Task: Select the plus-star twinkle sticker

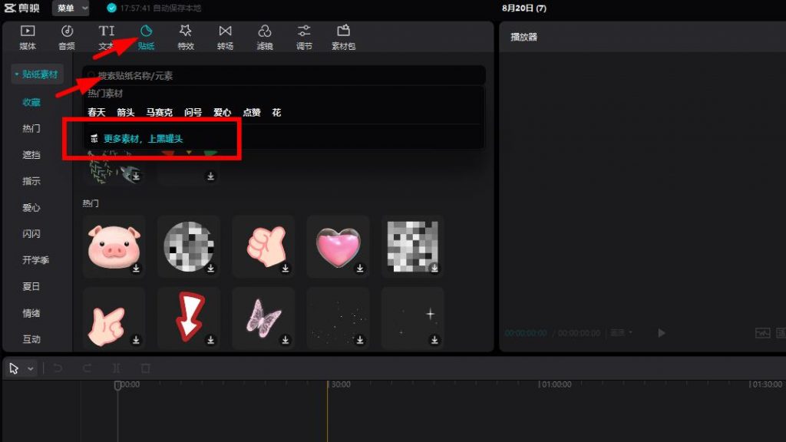Action: coord(412,318)
